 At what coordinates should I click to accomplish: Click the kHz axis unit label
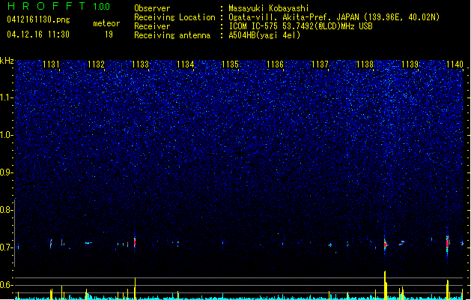pyautogui.click(x=7, y=61)
